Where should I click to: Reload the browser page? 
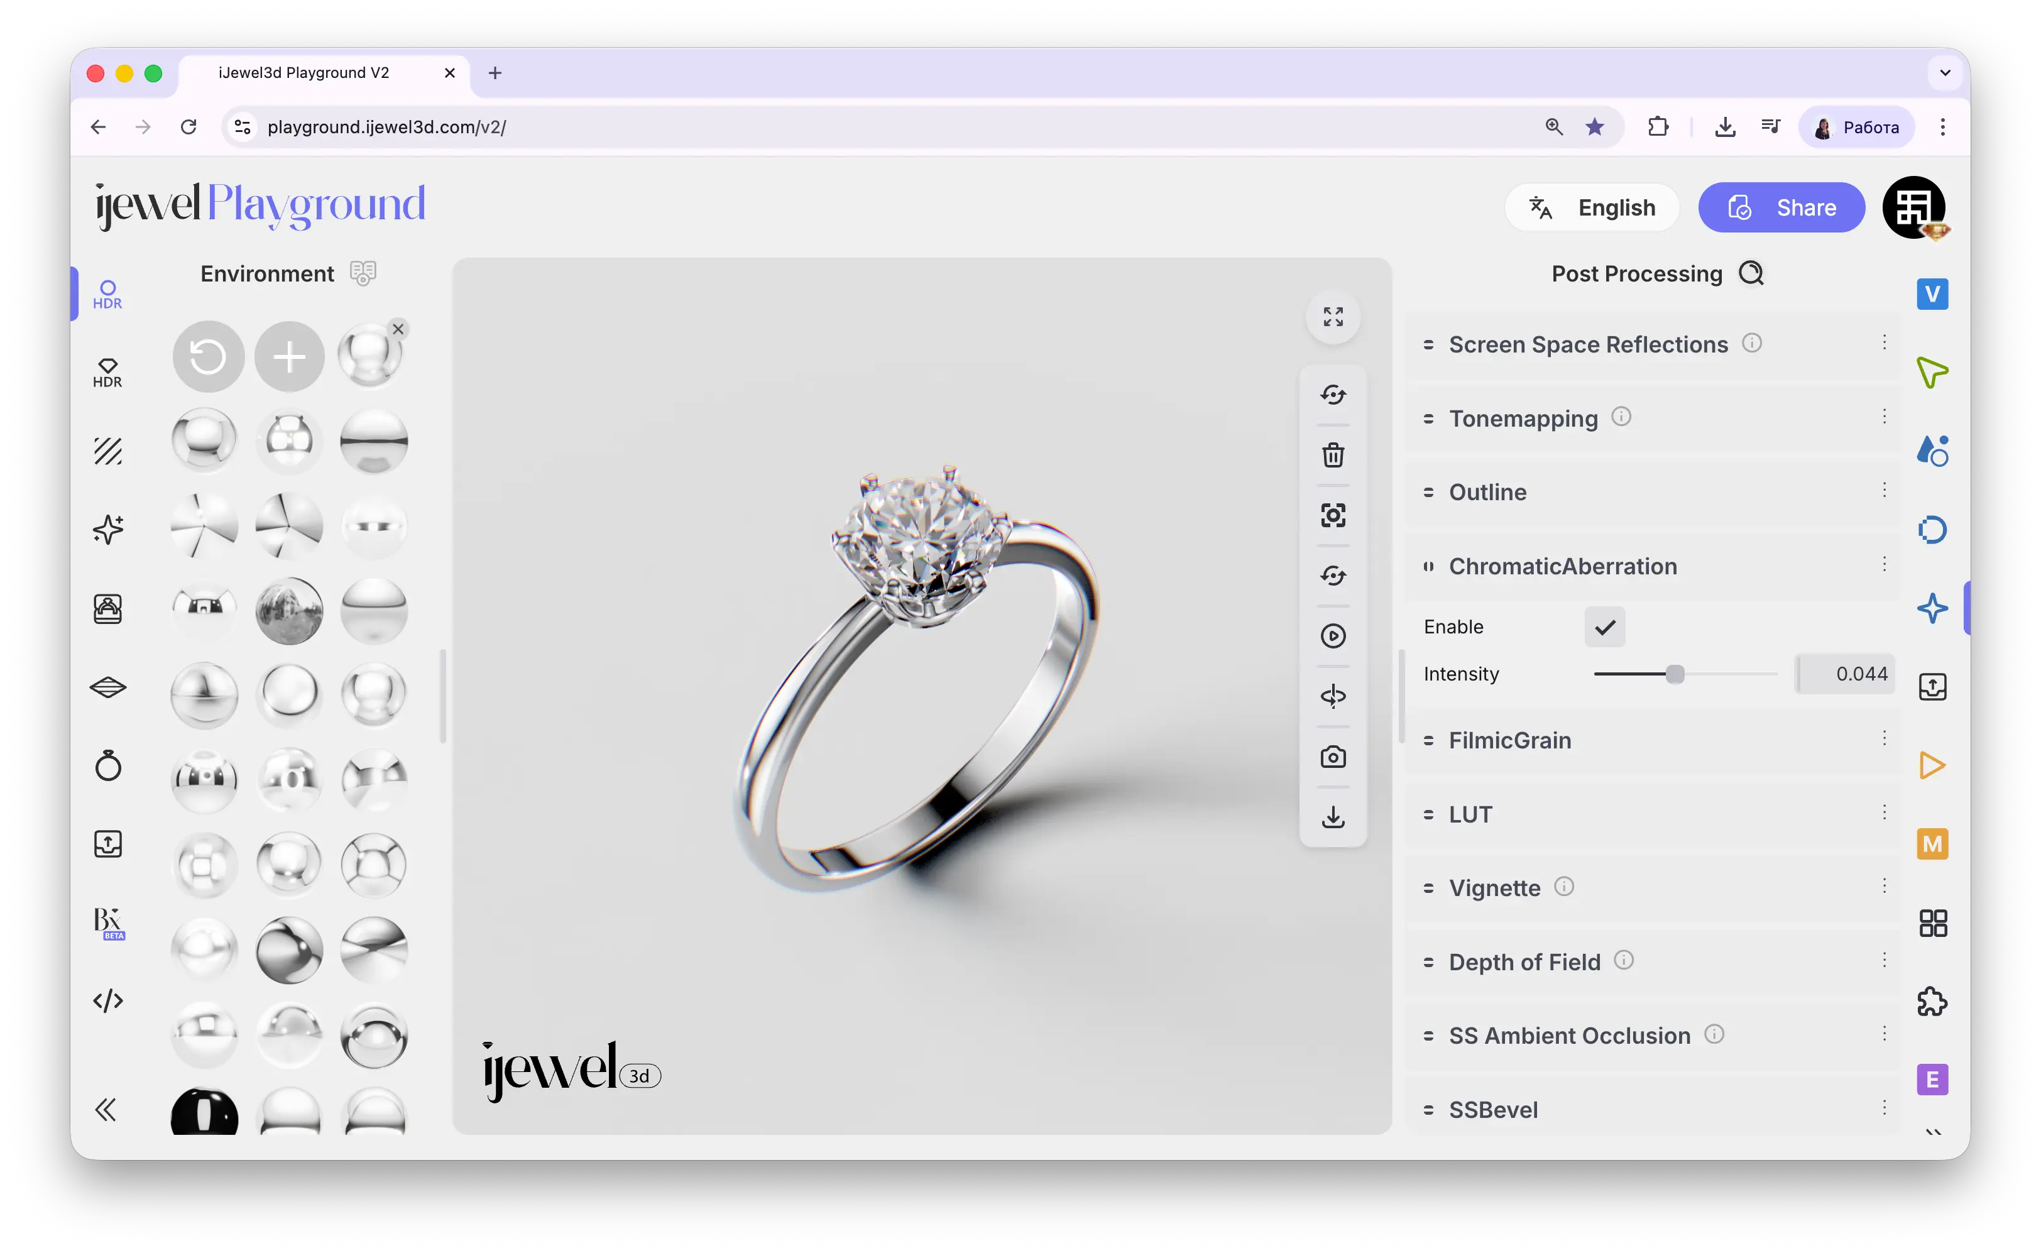pyautogui.click(x=188, y=127)
